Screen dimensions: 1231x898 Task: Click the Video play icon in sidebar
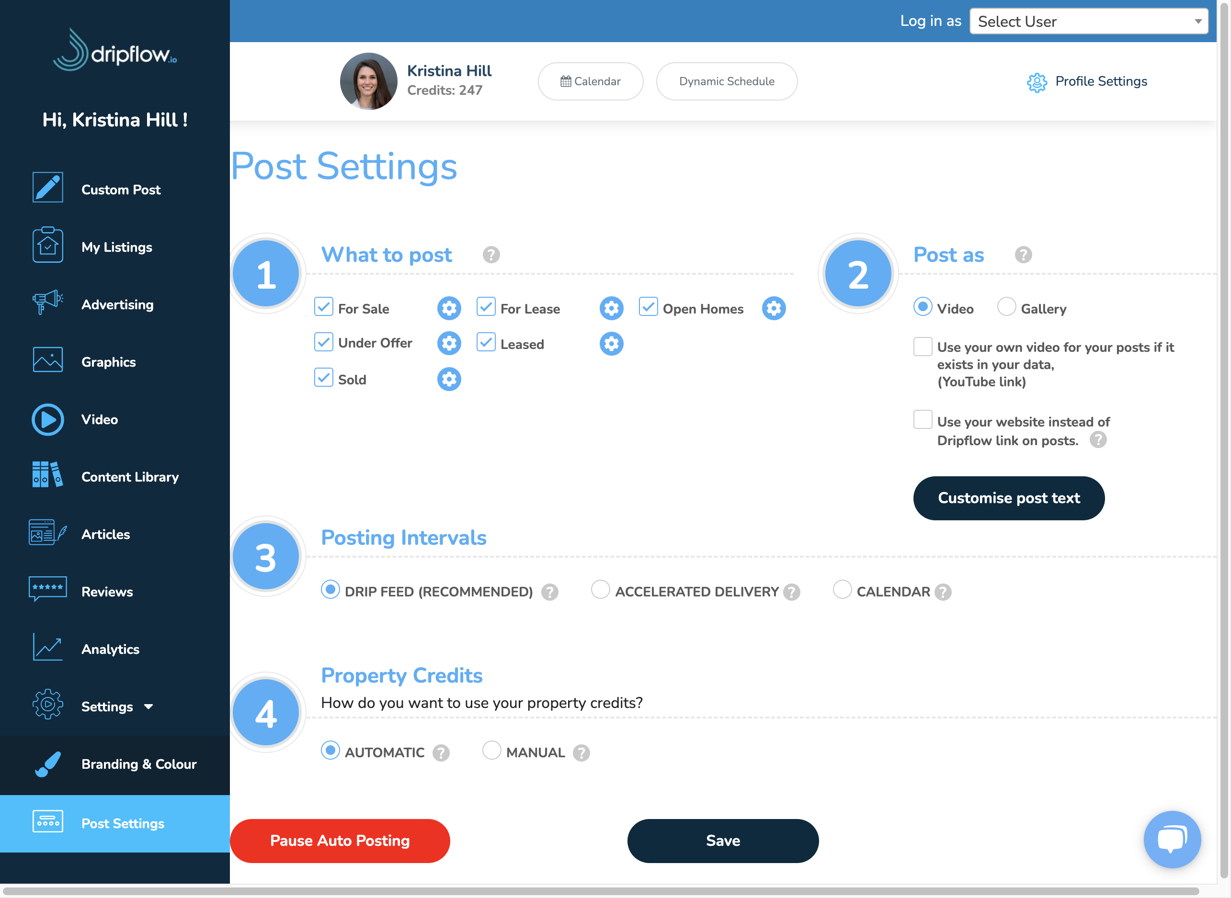click(48, 420)
